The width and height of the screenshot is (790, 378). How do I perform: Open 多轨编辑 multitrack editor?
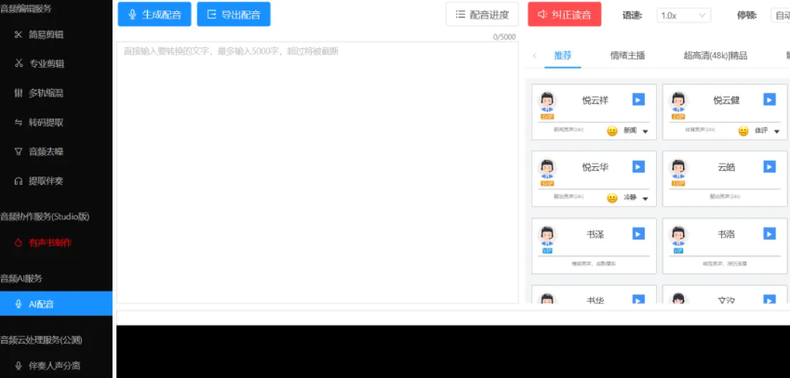point(46,93)
